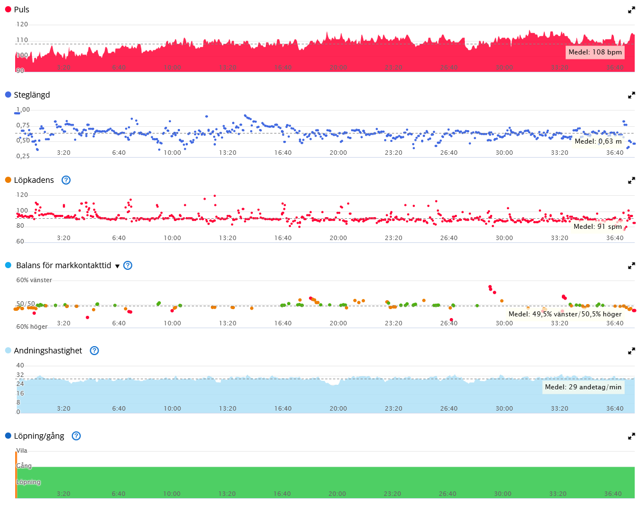Click the dark blue Löpning/gång legend dot
The image size is (642, 506).
click(x=8, y=435)
